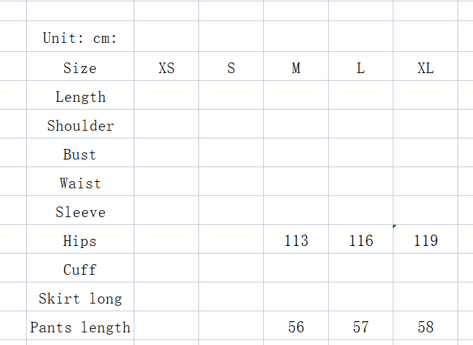Screen dimensions: 473x345
Task: Click the 'Shoulder' row label cell
Action: click(80, 126)
